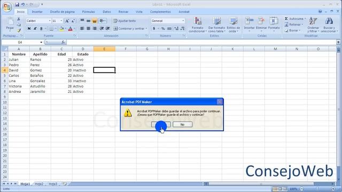Click the Copiar formato paintbrush icon
The height and width of the screenshot is (192, 342).
(x=19, y=30)
